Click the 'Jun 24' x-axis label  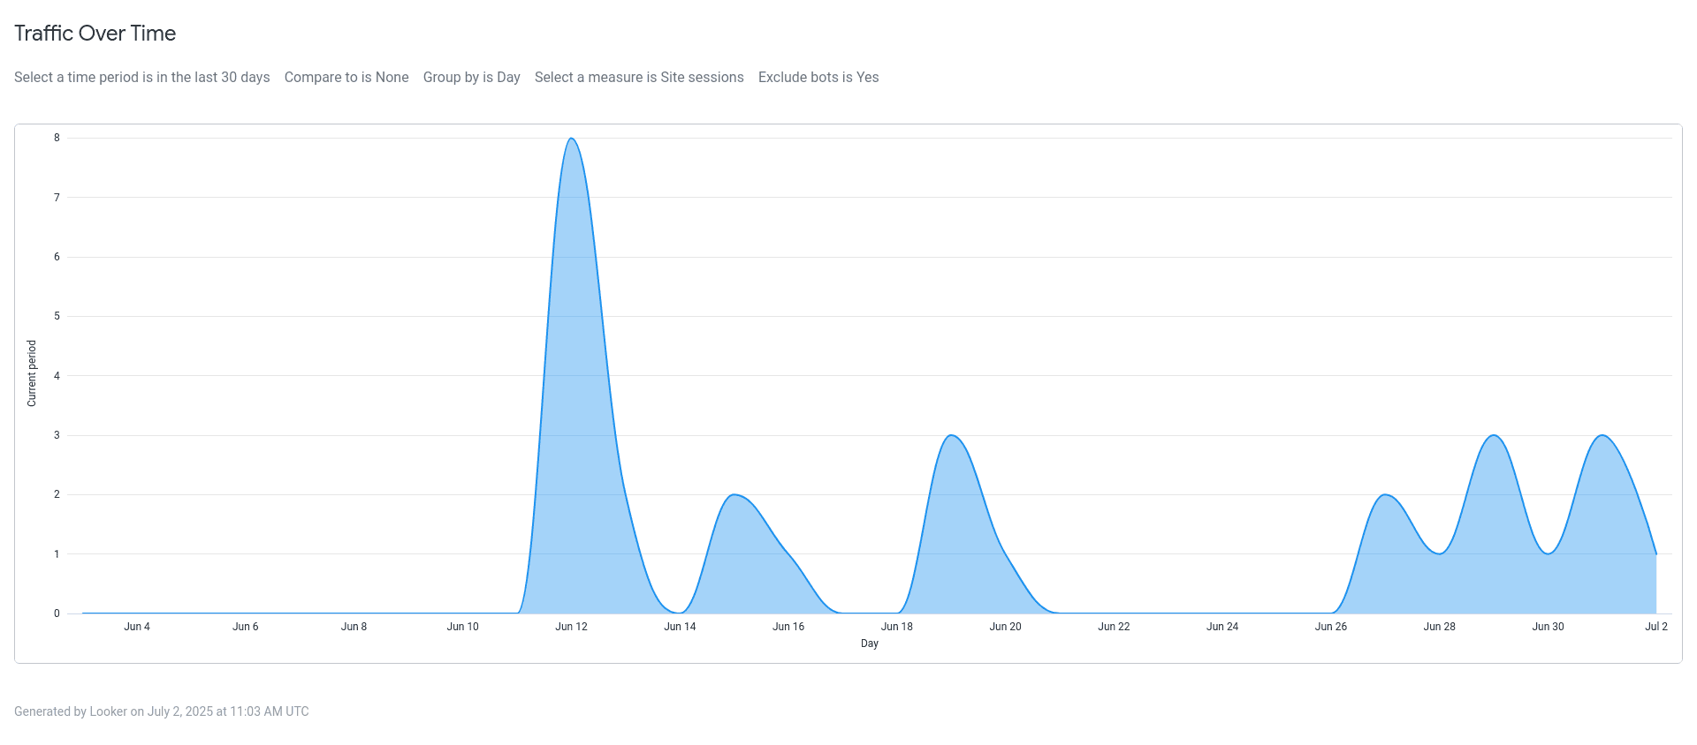pos(1222,627)
